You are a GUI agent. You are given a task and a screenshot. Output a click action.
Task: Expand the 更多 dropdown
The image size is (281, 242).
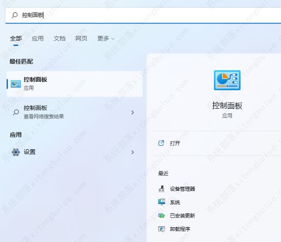point(106,38)
